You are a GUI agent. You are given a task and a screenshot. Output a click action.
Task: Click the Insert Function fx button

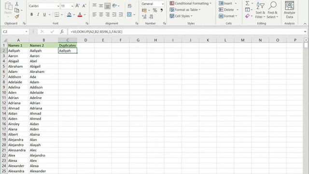(62, 31)
